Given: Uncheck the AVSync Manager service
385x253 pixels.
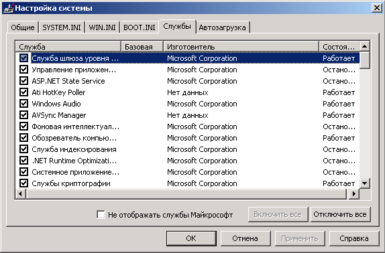Looking at the screenshot, I should coord(24,115).
